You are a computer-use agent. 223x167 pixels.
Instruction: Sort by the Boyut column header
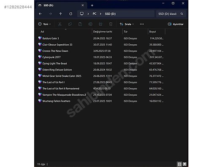tap(152, 32)
